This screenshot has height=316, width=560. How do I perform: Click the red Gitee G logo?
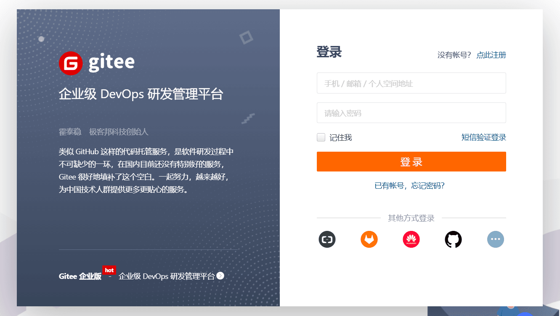(71, 63)
